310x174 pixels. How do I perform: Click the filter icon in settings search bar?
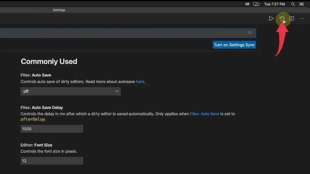tap(250, 32)
